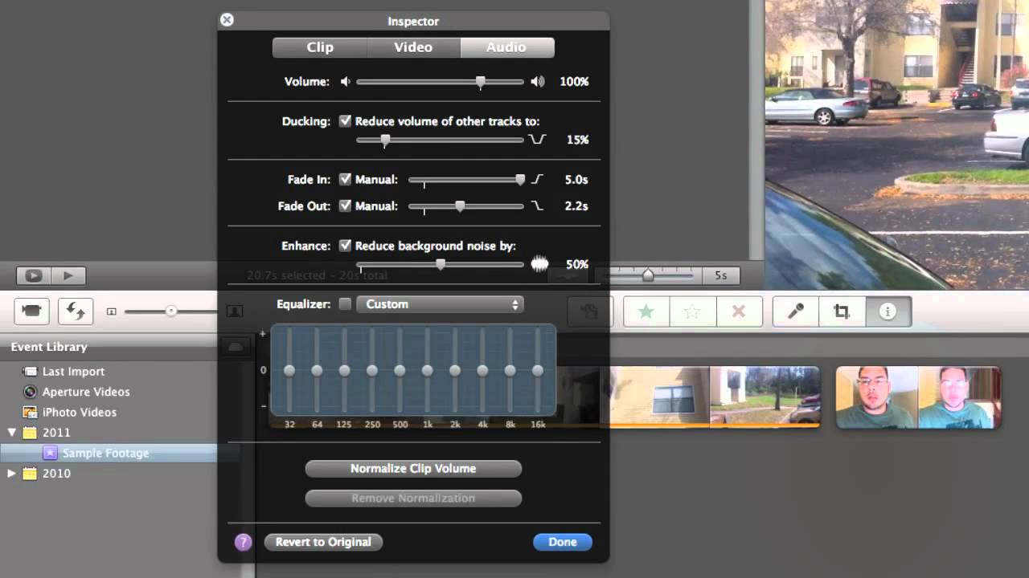Image resolution: width=1029 pixels, height=578 pixels.
Task: Select the voiceover microphone tool
Action: (794, 311)
